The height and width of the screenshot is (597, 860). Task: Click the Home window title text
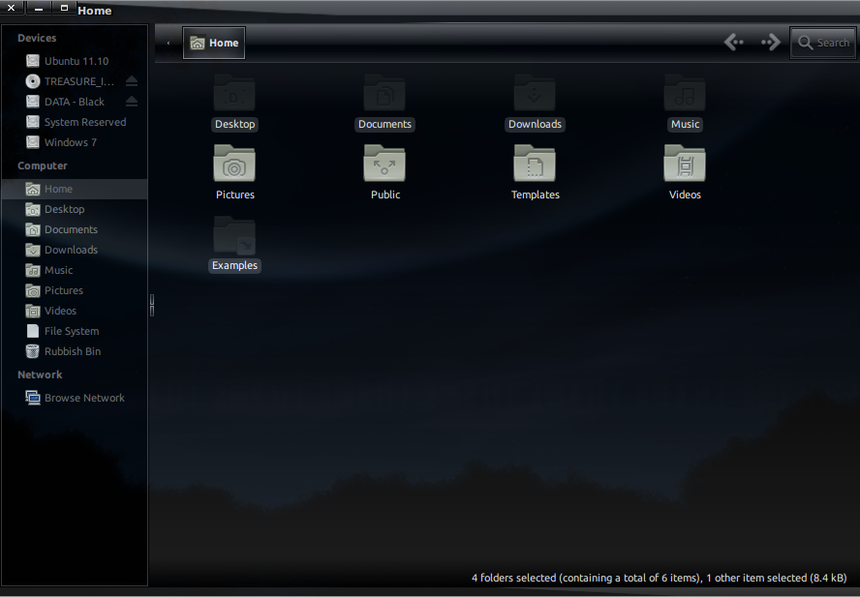[x=94, y=11]
